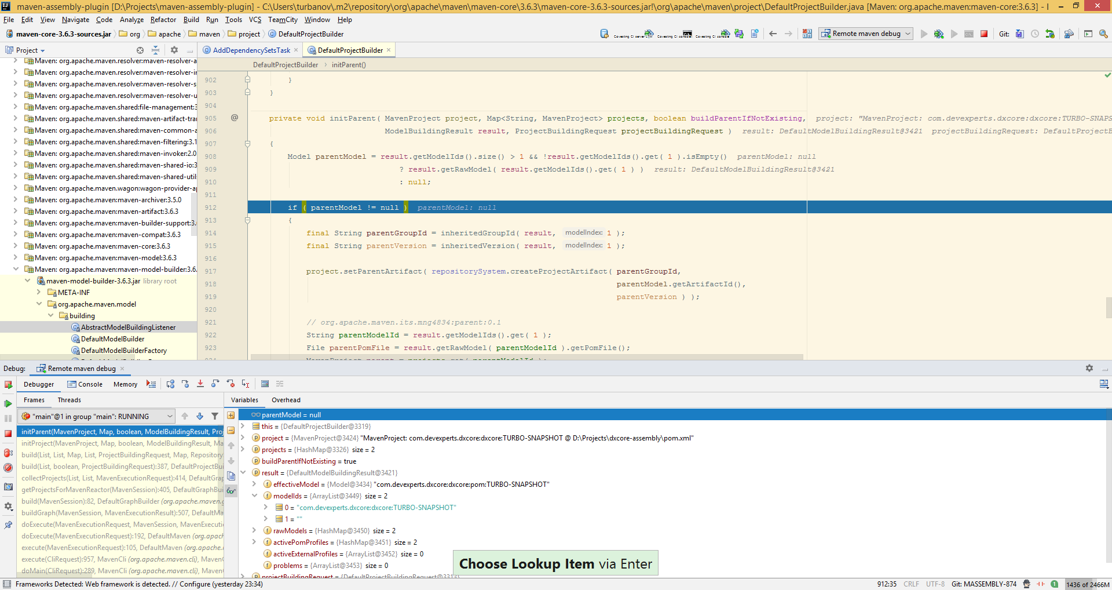The image size is (1112, 590).
Task: Click filter frames funnel icon
Action: (215, 416)
